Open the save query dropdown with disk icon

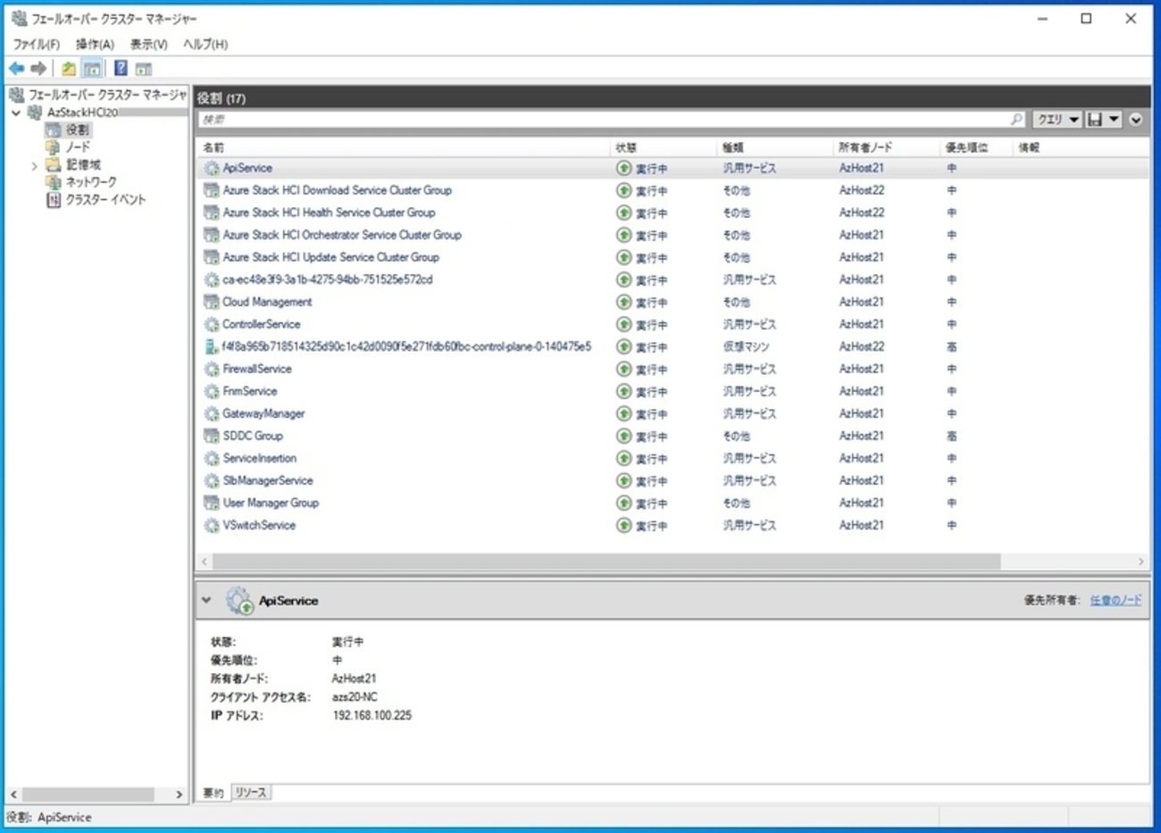tap(1103, 120)
